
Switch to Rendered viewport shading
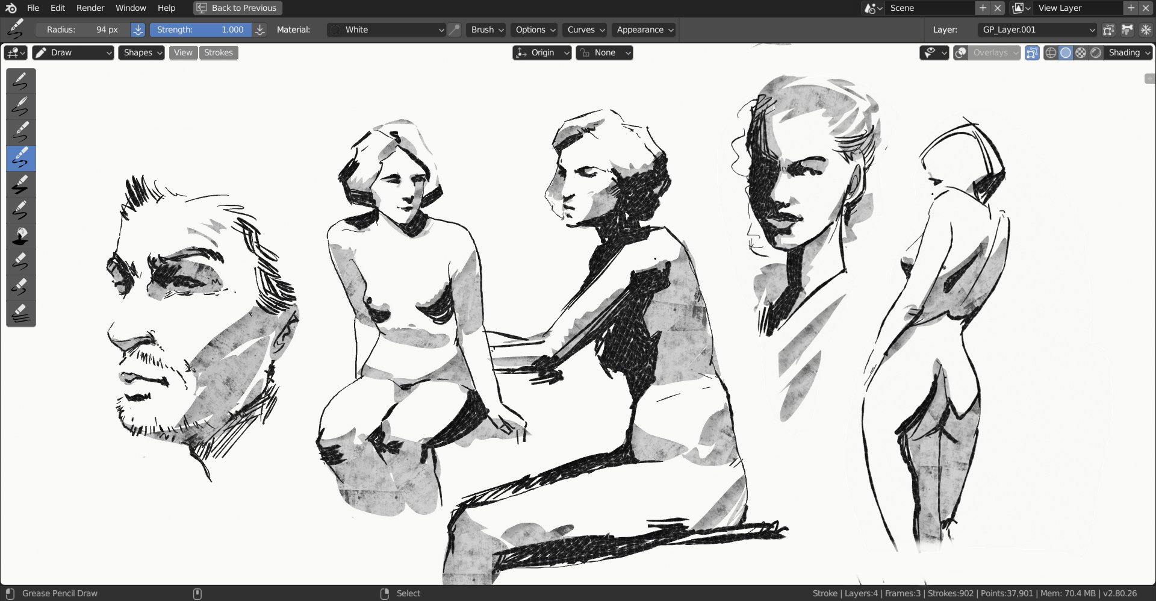[1096, 52]
